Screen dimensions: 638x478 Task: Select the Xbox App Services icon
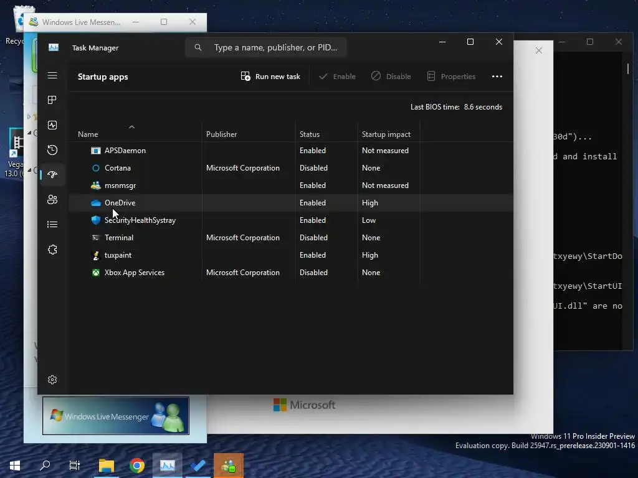tap(95, 273)
